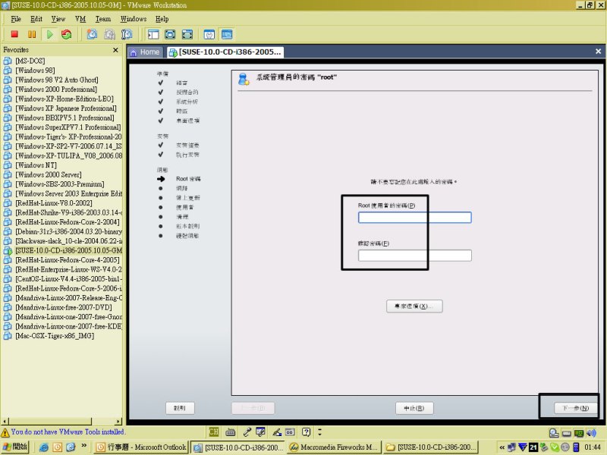Click the green Power On play icon
The height and width of the screenshot is (455, 607).
click(49, 34)
